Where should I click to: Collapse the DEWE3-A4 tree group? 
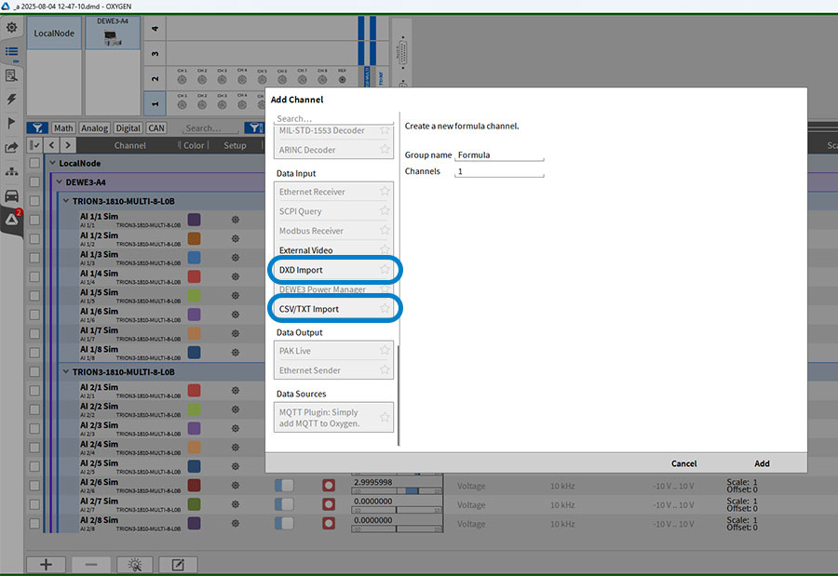(60, 182)
